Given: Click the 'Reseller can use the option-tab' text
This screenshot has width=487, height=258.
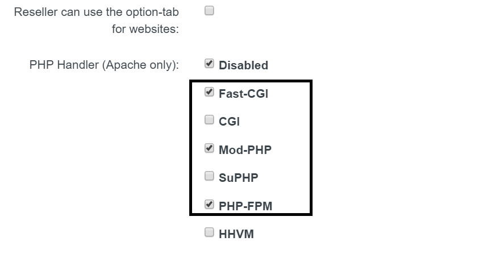Looking at the screenshot, I should coord(97,13).
